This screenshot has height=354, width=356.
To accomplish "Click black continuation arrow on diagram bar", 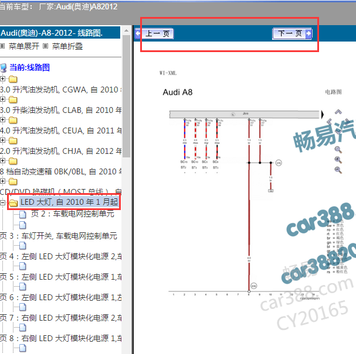I will (323, 114).
